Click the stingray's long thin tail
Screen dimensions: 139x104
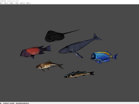(72, 32)
